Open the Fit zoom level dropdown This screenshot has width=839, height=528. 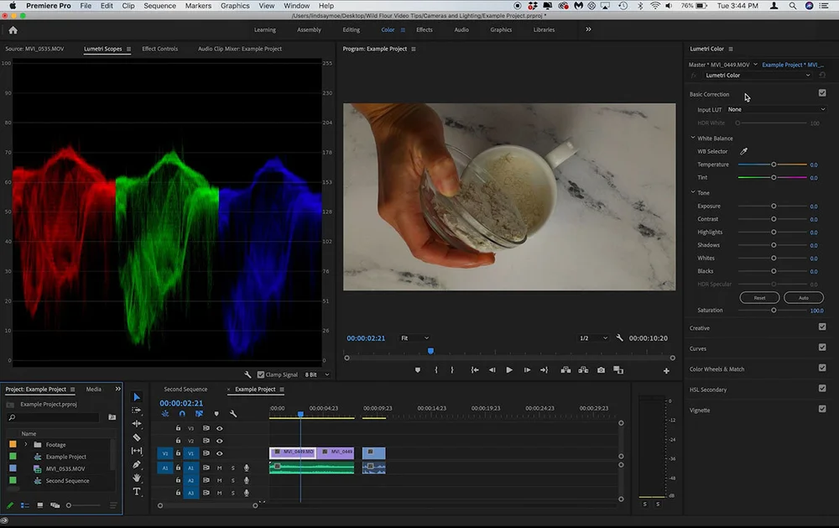(x=414, y=338)
